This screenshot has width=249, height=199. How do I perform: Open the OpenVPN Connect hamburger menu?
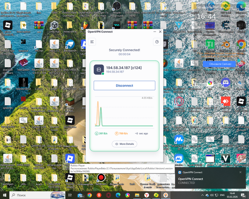tap(92, 42)
